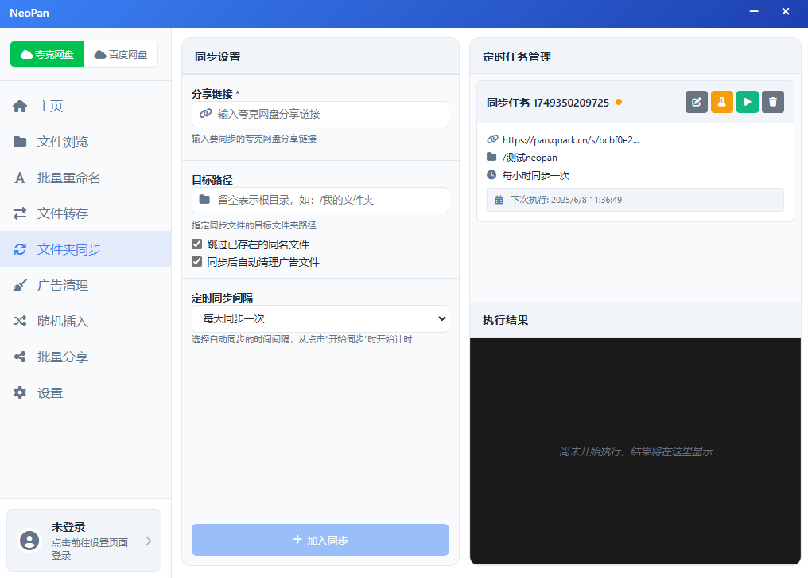This screenshot has width=808, height=578.
Task: Click the transfer arrows icon for 文件转存
Action: click(x=20, y=213)
